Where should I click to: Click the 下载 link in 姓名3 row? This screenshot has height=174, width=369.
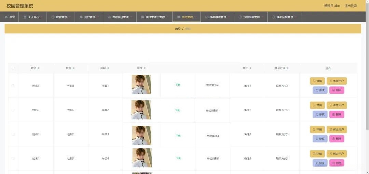pyautogui.click(x=178, y=136)
